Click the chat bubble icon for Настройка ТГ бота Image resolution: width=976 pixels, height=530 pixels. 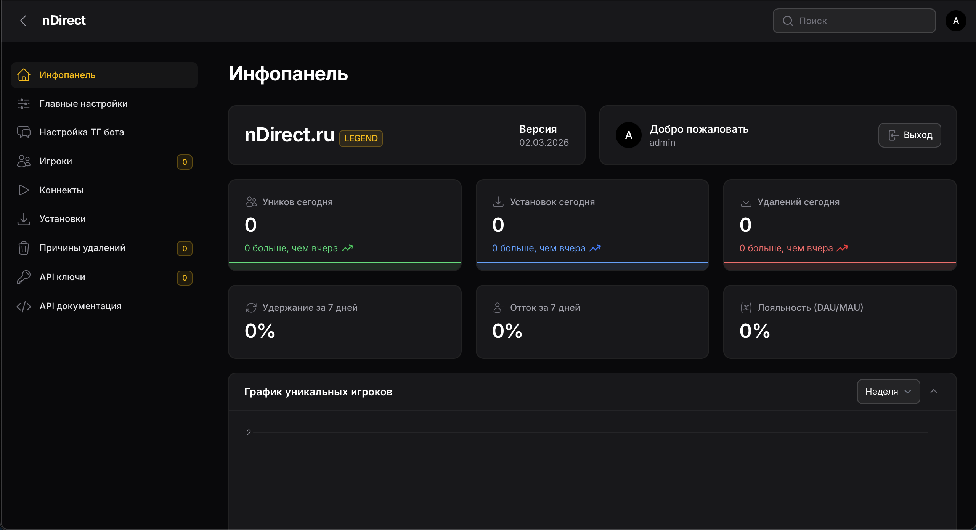pyautogui.click(x=24, y=132)
